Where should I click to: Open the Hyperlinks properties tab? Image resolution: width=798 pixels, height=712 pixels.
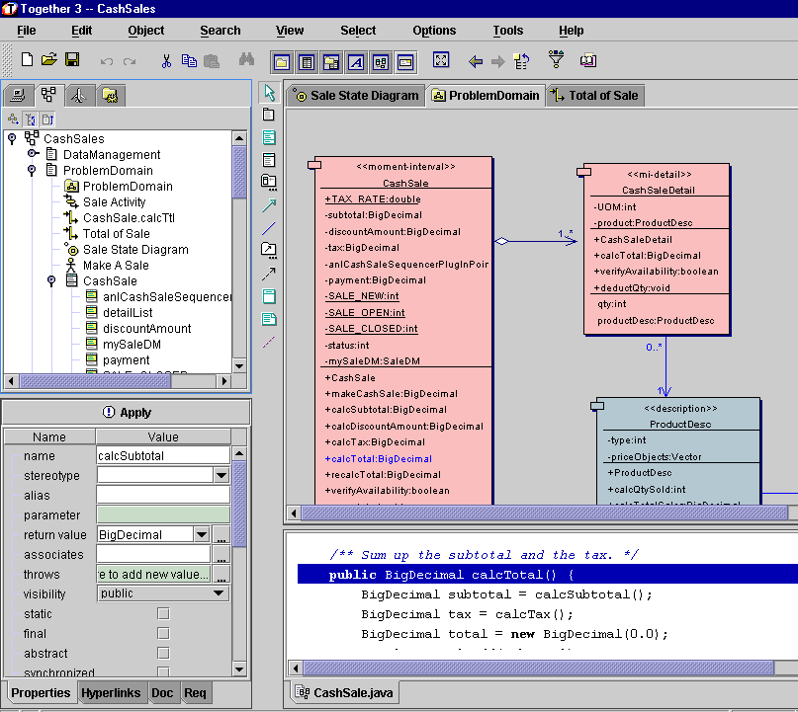(x=112, y=693)
